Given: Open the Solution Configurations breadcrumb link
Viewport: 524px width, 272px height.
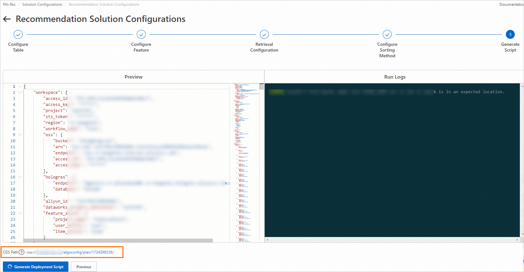Looking at the screenshot, I should point(42,4).
